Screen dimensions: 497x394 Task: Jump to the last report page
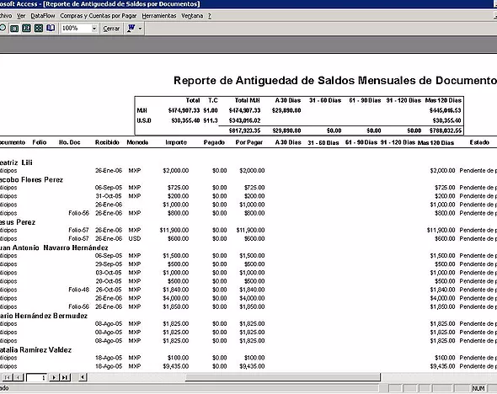pos(65,377)
